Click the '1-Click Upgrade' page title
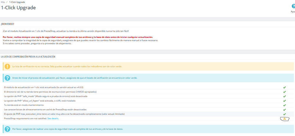 18,8
